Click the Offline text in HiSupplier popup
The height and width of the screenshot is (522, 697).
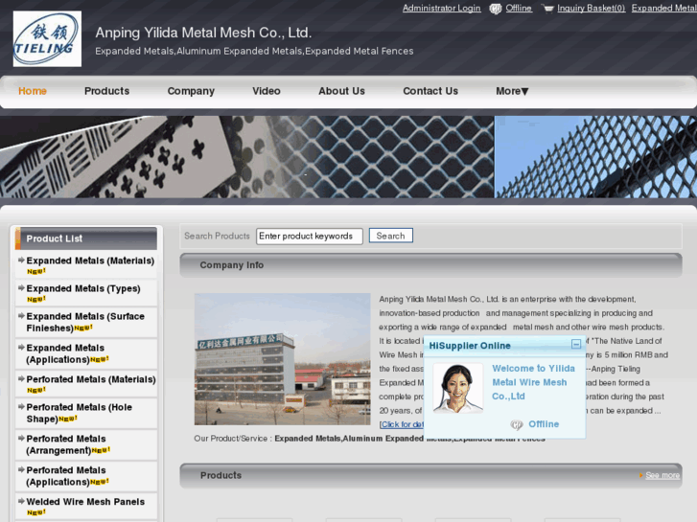(x=544, y=424)
